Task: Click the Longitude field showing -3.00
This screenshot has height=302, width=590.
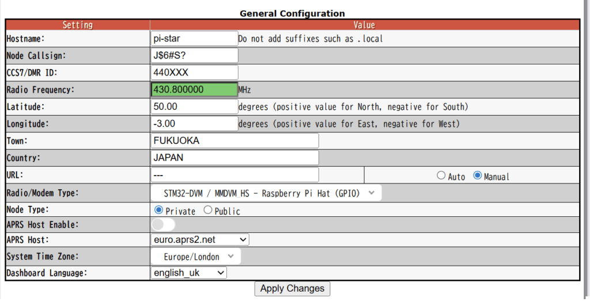Action: pyautogui.click(x=195, y=124)
